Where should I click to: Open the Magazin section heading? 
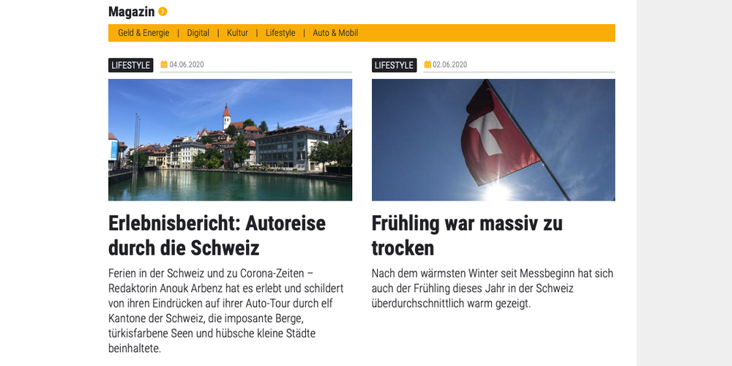(x=131, y=12)
